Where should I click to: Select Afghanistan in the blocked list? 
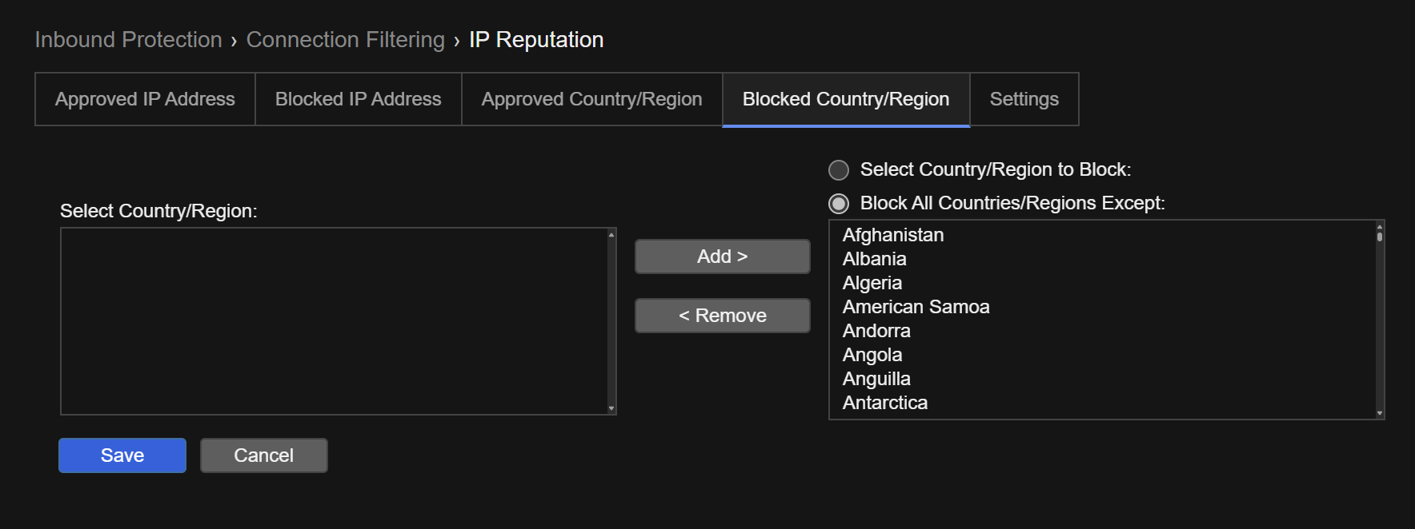[x=893, y=235]
